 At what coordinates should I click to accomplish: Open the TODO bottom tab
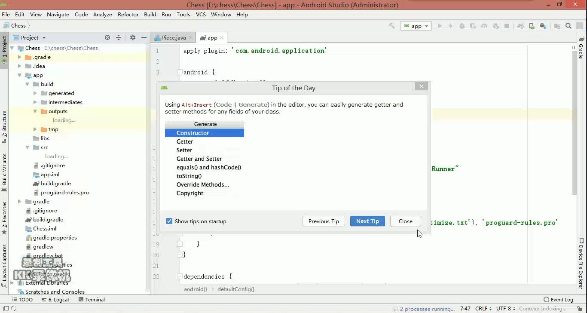[x=22, y=300]
